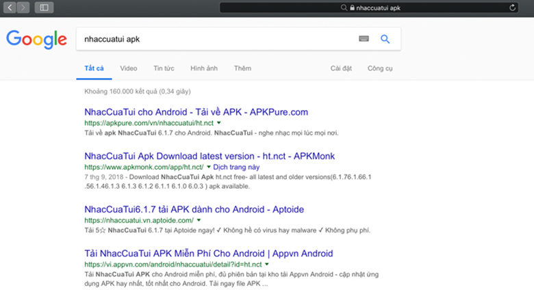This screenshot has height=296, width=534.
Task: Click the Dịch trang này link
Action: click(x=236, y=167)
